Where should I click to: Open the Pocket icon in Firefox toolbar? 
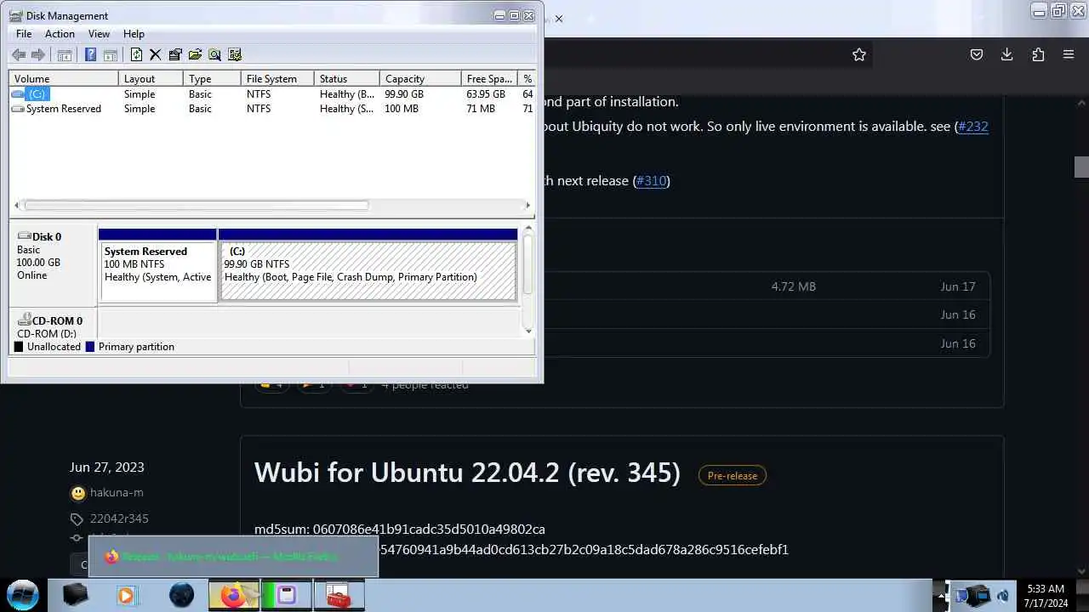pos(977,54)
